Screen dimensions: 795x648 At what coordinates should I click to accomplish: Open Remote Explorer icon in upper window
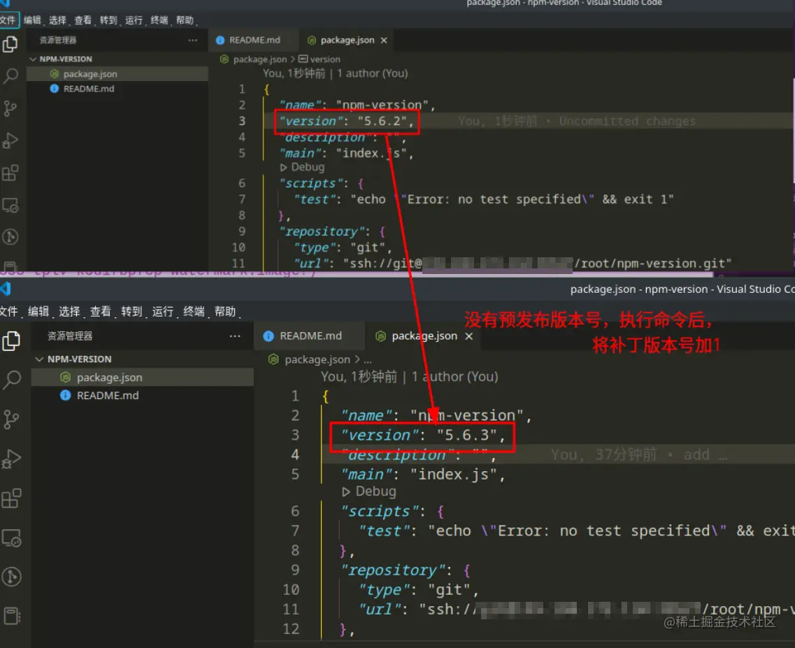pos(10,205)
